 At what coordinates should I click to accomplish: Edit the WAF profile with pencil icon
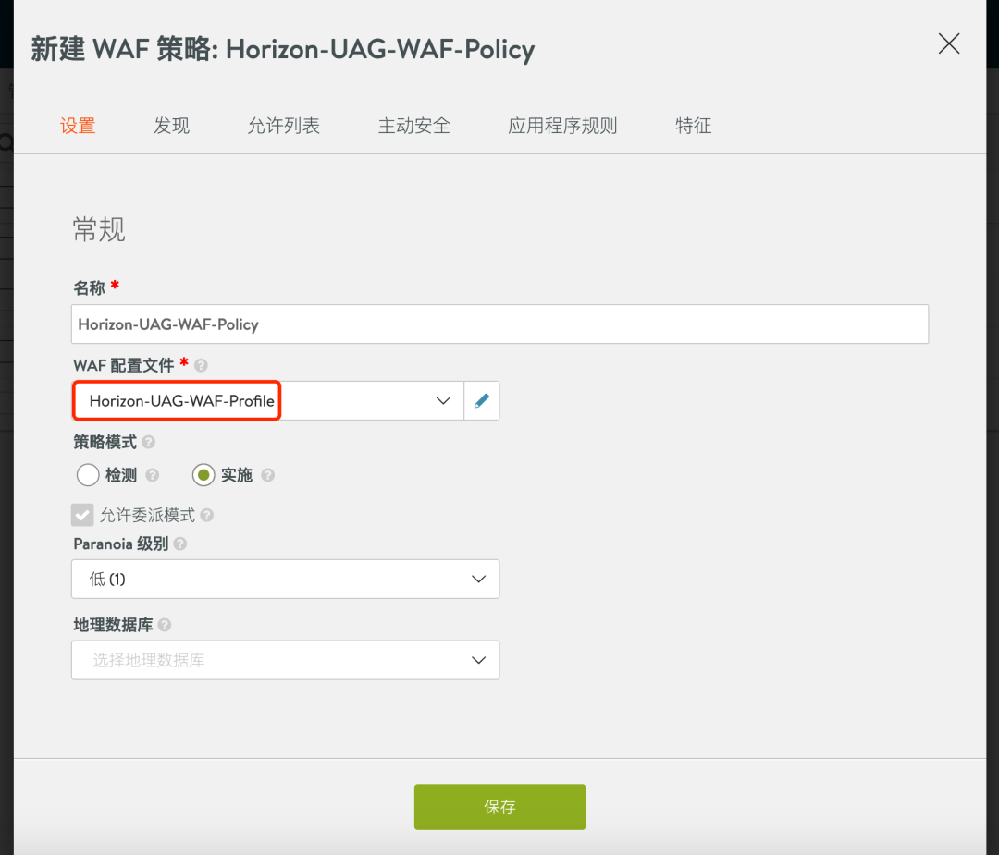[x=482, y=400]
